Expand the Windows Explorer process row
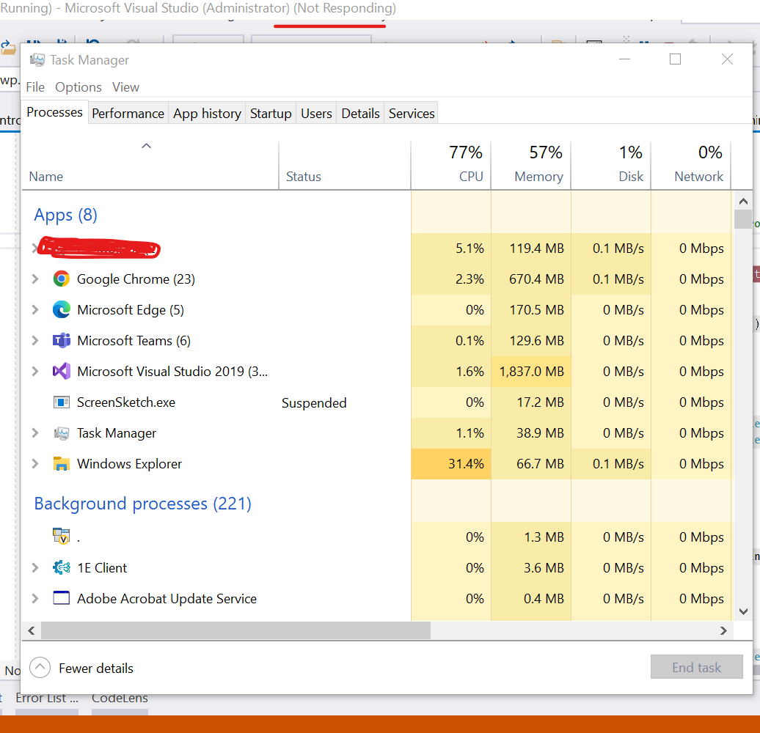This screenshot has height=733, width=760. 35,463
